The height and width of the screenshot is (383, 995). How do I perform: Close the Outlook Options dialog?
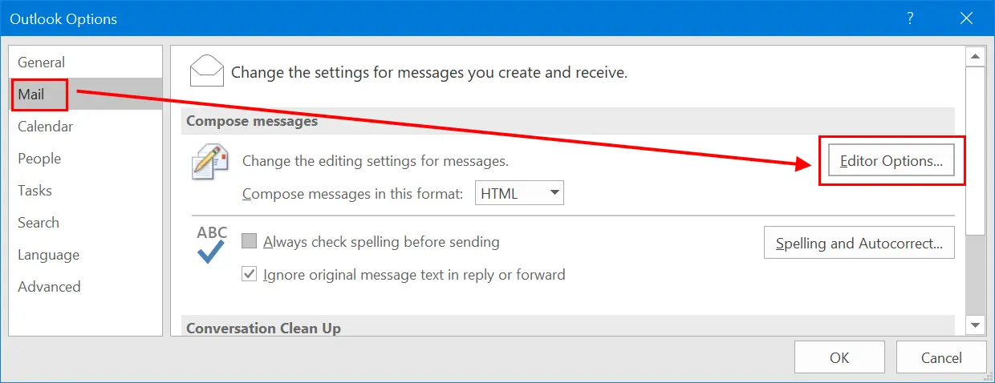967,18
